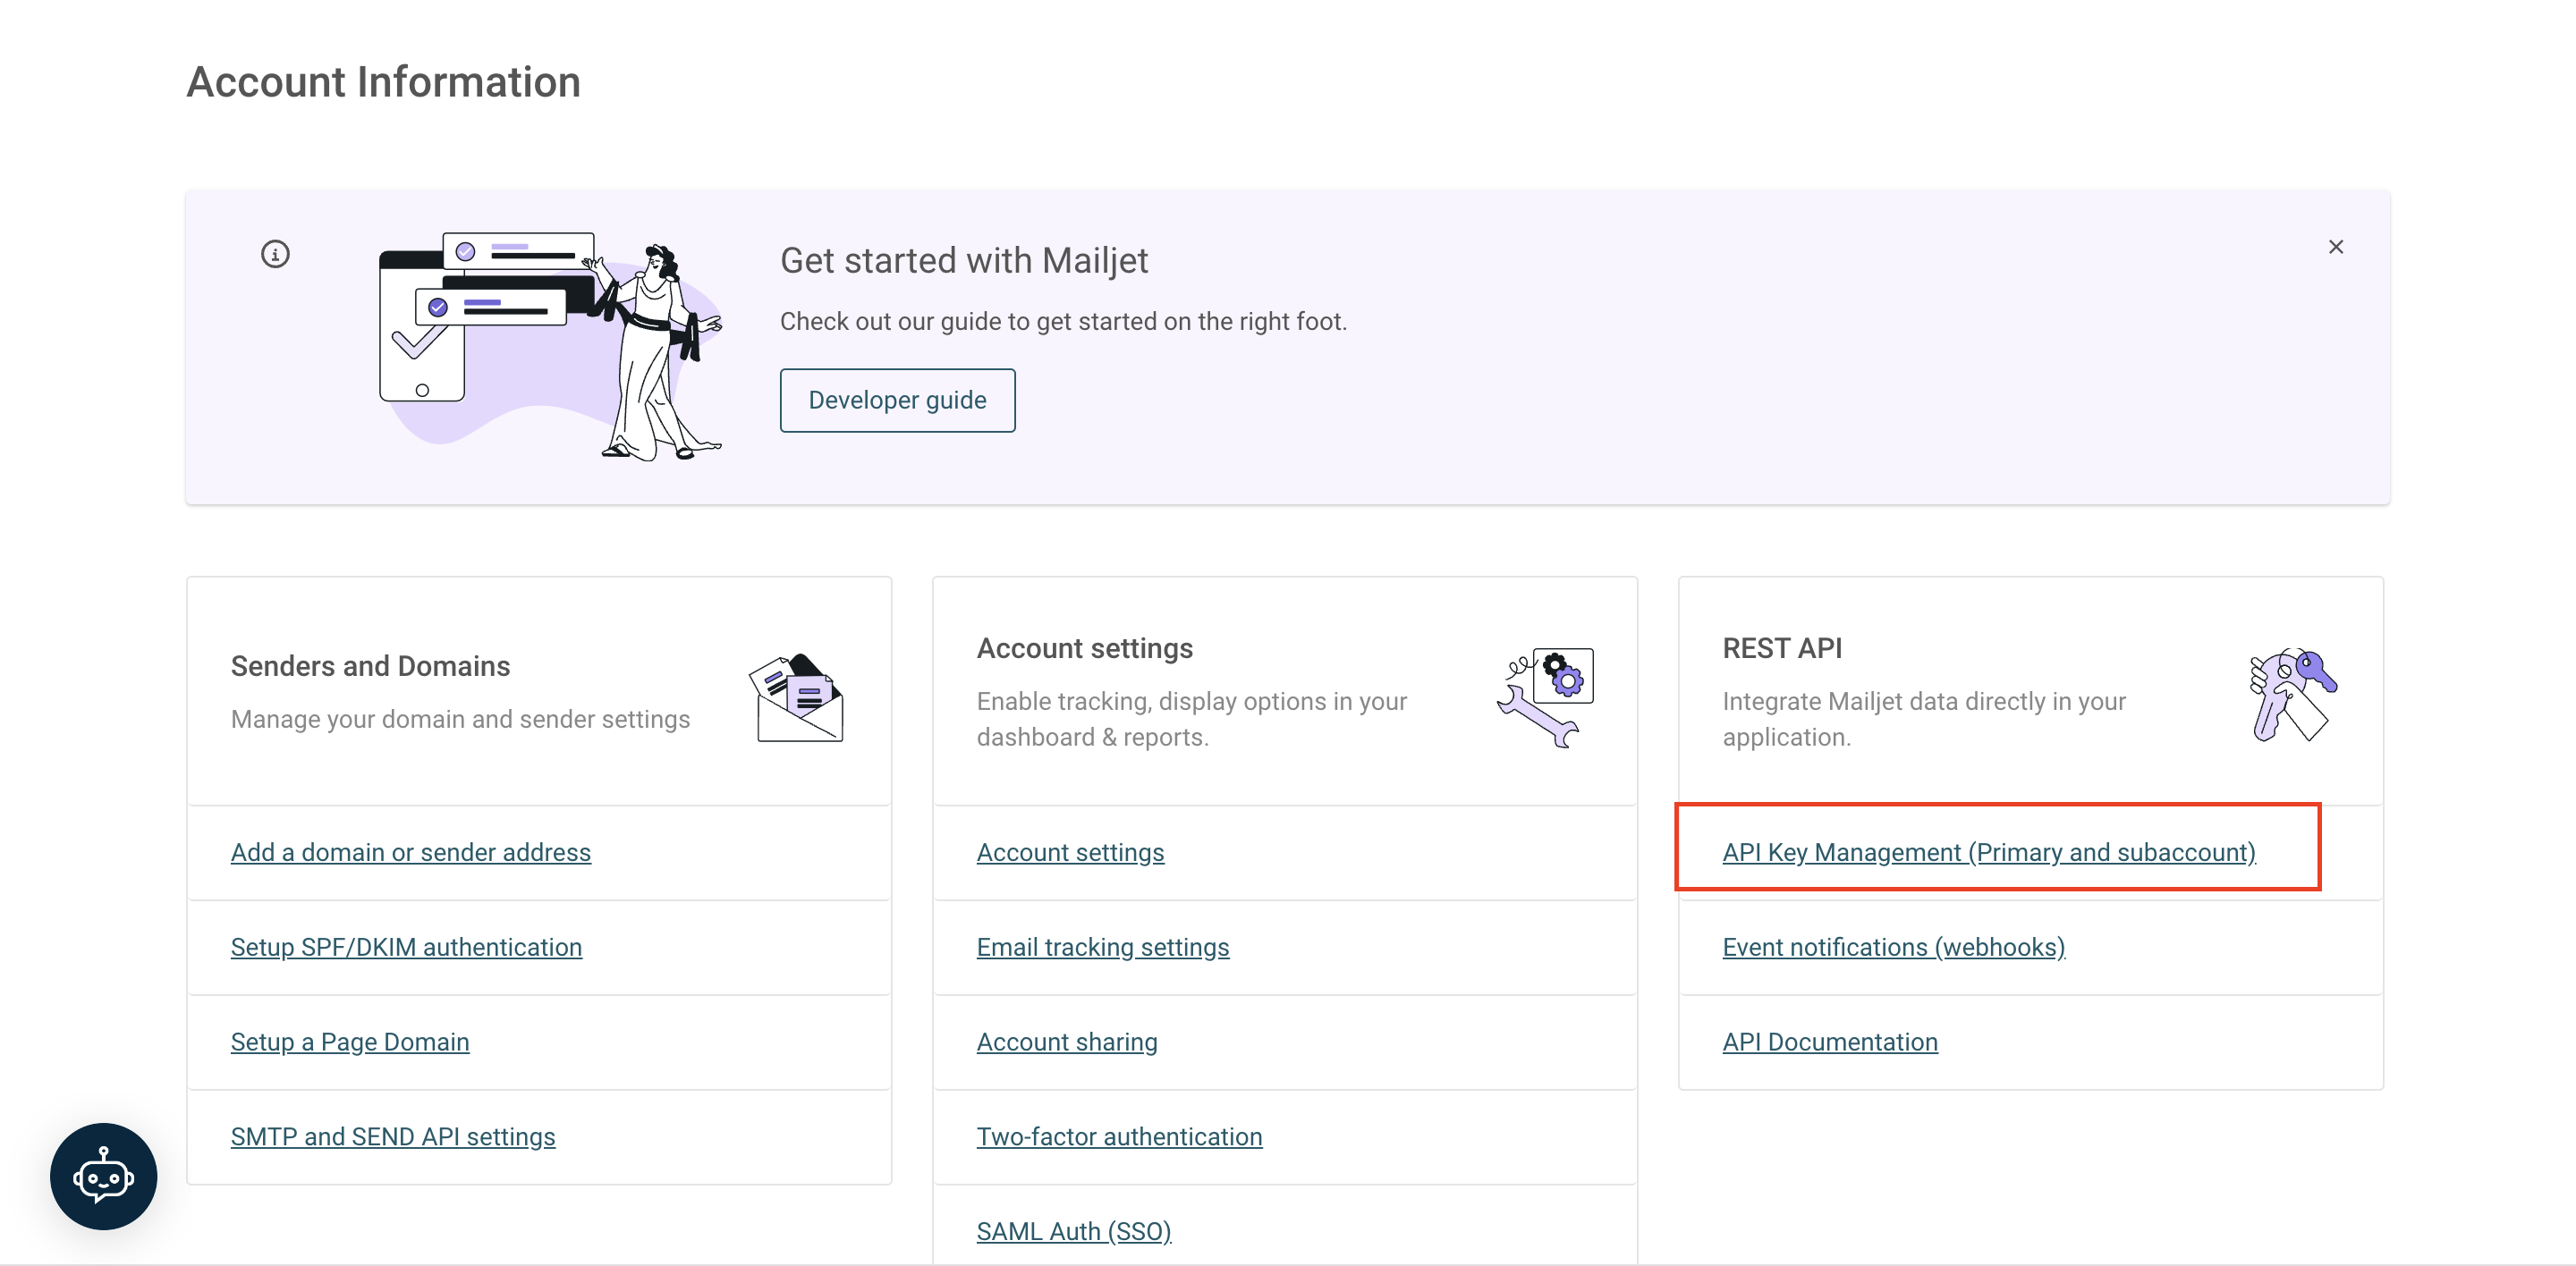Open the Account sharing link
This screenshot has height=1266, width=2576.
pos(1067,1042)
